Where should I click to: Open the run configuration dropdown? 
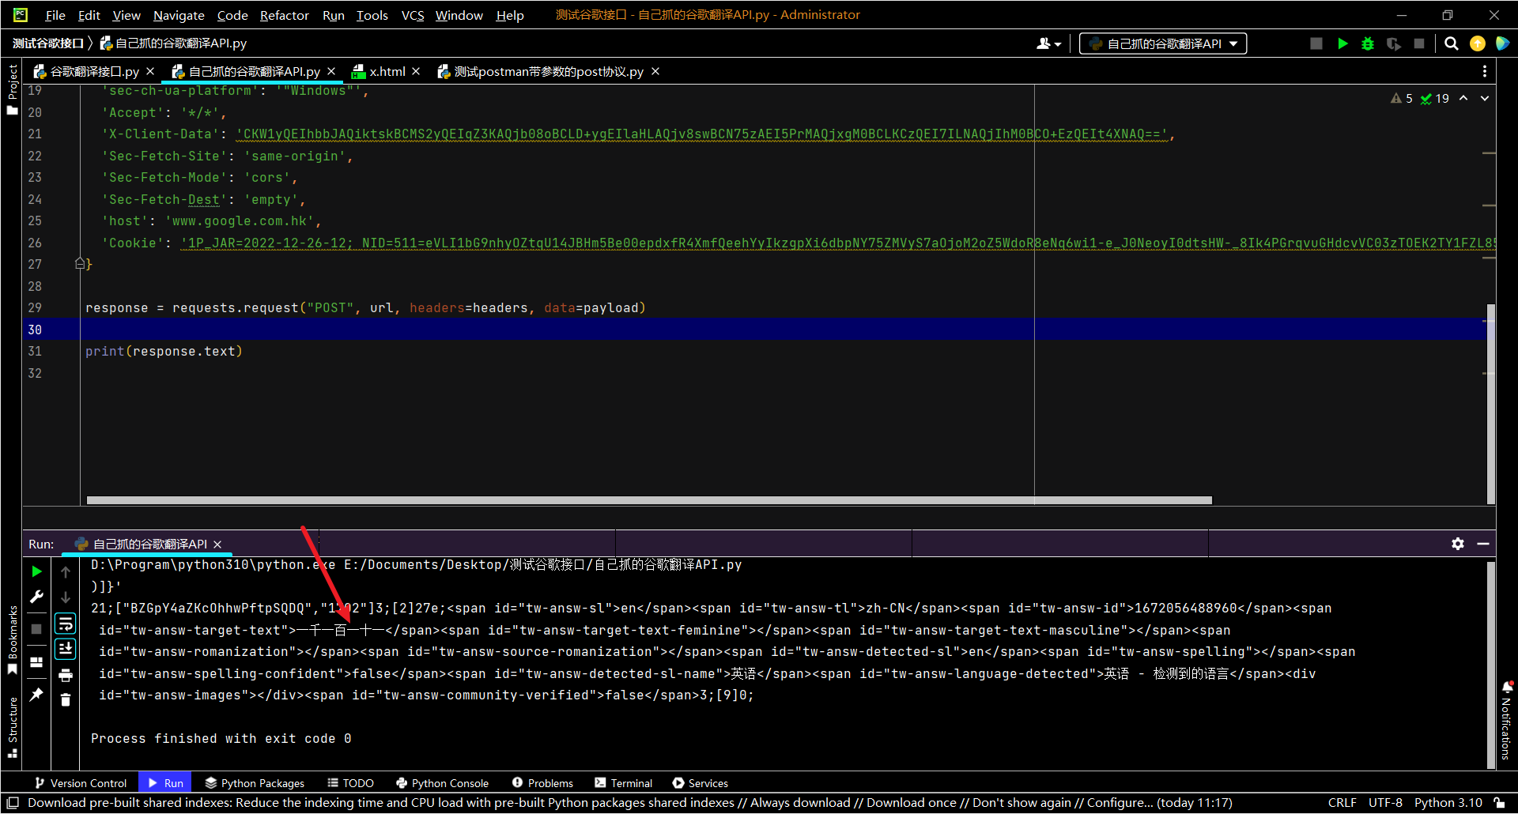coord(1163,43)
